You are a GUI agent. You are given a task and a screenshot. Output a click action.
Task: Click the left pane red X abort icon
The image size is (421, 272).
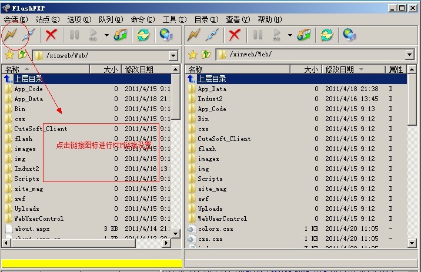tap(51, 35)
